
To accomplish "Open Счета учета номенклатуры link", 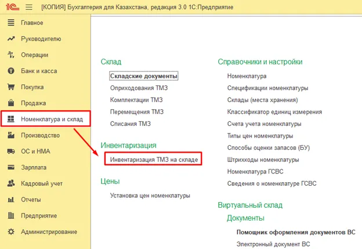I will point(265,124).
